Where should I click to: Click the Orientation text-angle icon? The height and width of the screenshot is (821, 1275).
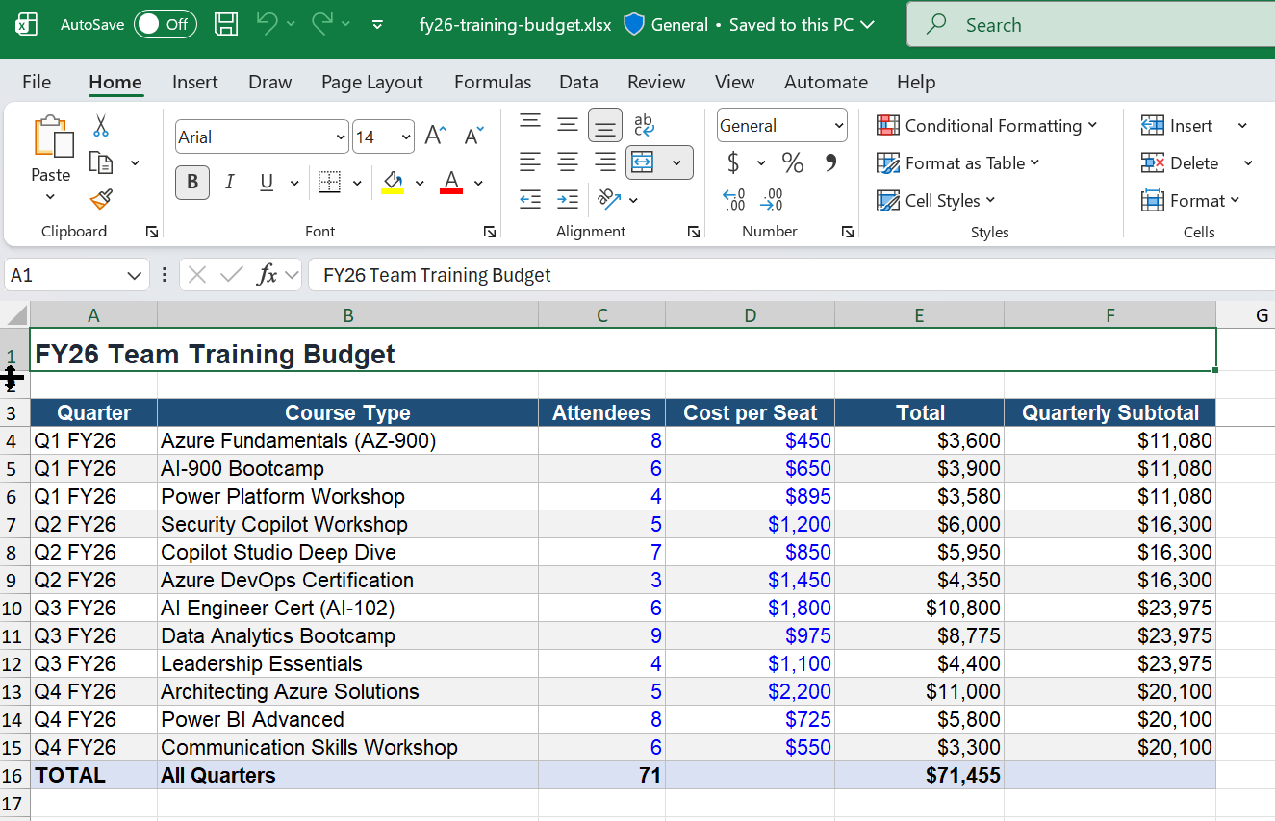608,200
